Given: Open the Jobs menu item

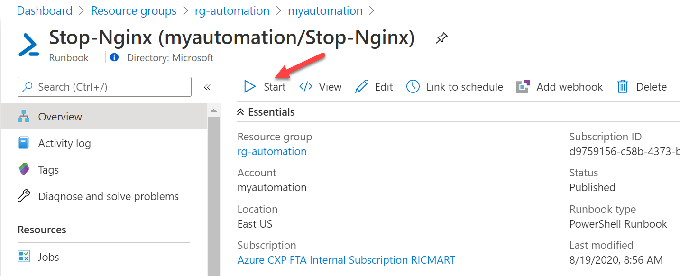Looking at the screenshot, I should tap(104, 257).
